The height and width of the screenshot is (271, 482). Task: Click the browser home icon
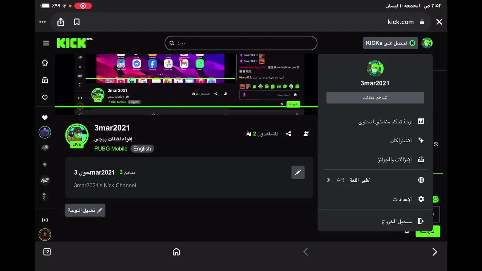(176, 252)
